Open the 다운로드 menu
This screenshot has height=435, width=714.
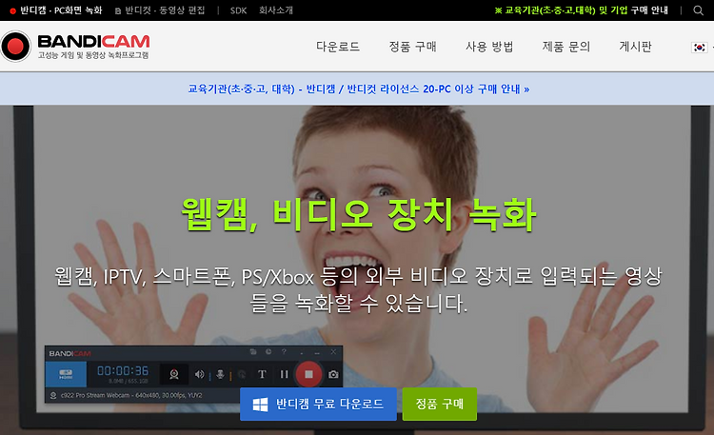coord(338,47)
